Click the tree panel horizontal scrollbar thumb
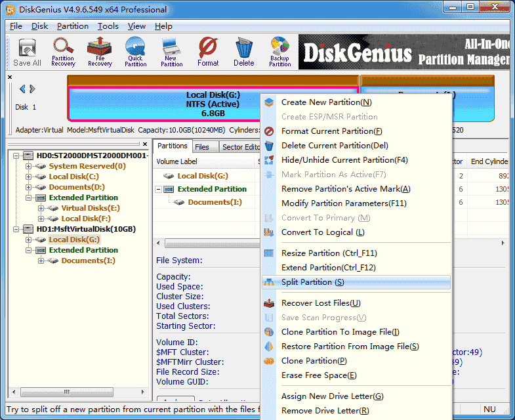The height and width of the screenshot is (420, 515). (67, 392)
